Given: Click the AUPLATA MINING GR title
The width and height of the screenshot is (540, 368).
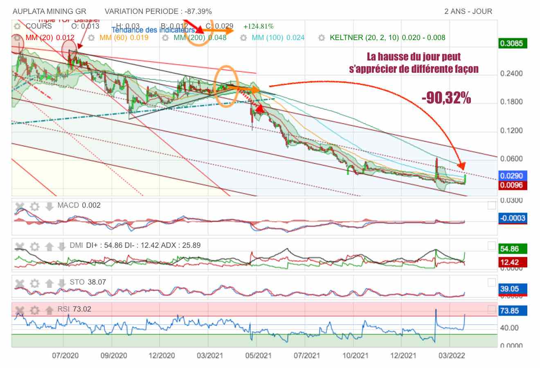Looking at the screenshot, I should pos(49,11).
